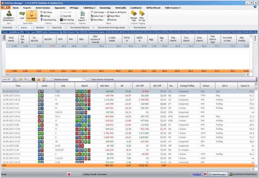Click the VPIP stats column header

60,39
